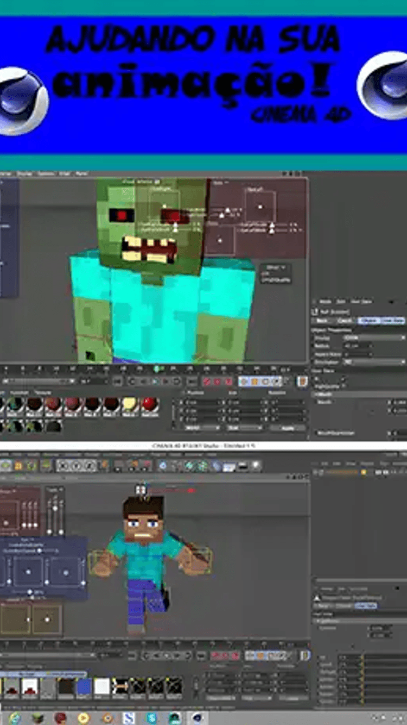This screenshot has height=725, width=407.
Task: Toggle Z axis lock in Steve window toolbar
Action: 90,466
